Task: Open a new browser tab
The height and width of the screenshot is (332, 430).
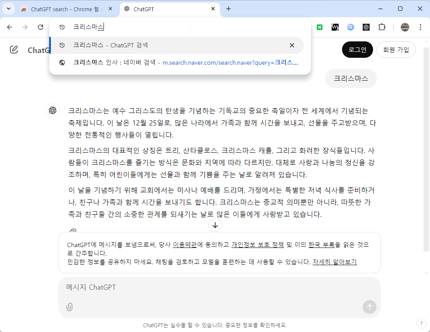Action: [x=229, y=9]
